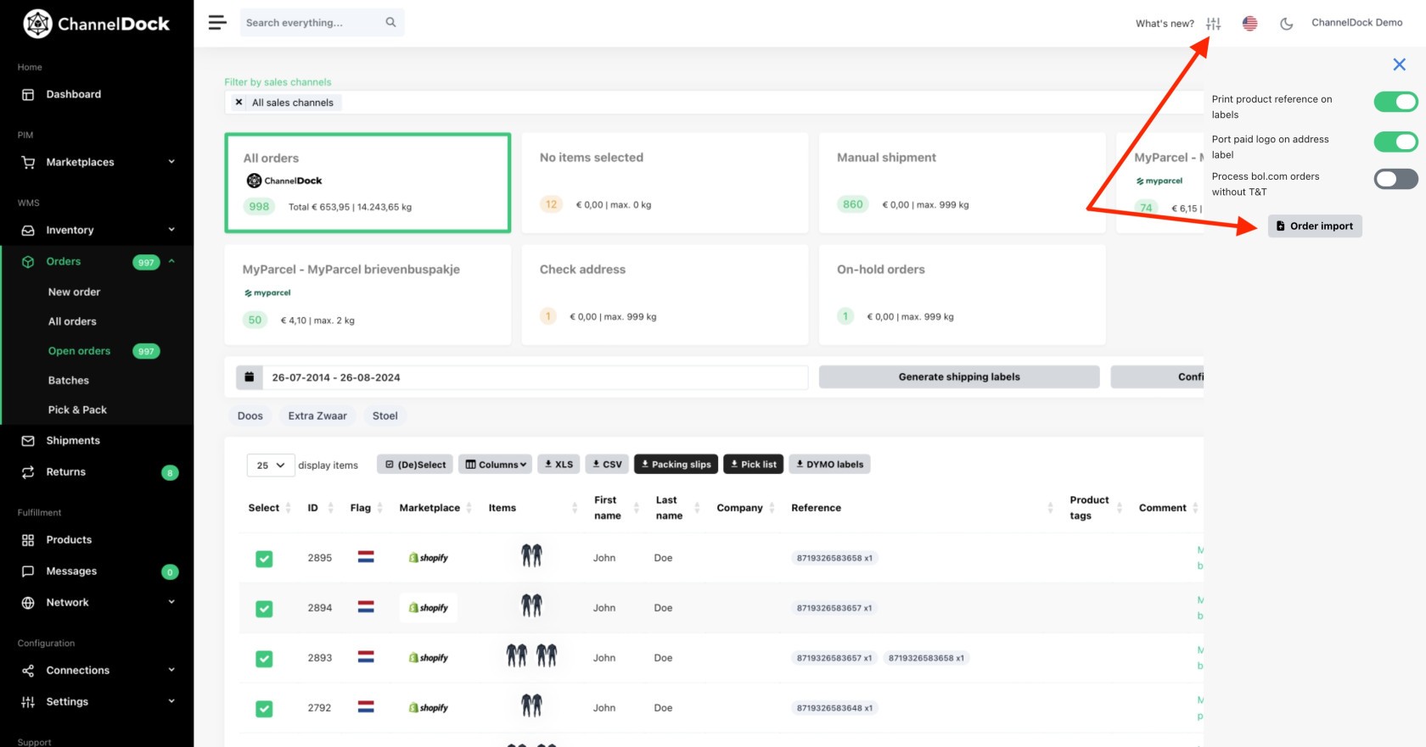Screen dimensions: 1426x747
Task: Download DYMO labels
Action: click(x=829, y=465)
